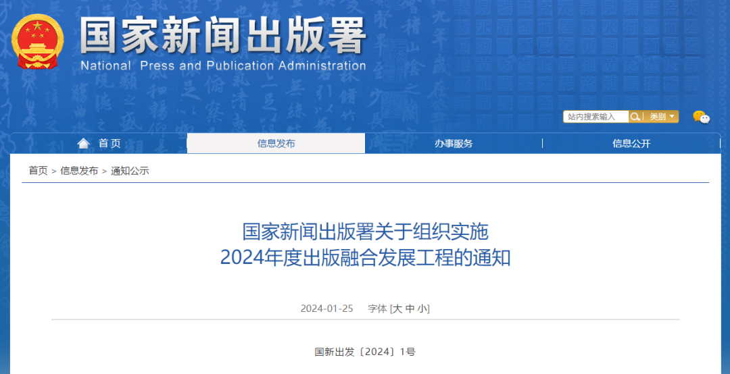Click 首页 in the breadcrumb trail

coord(38,171)
